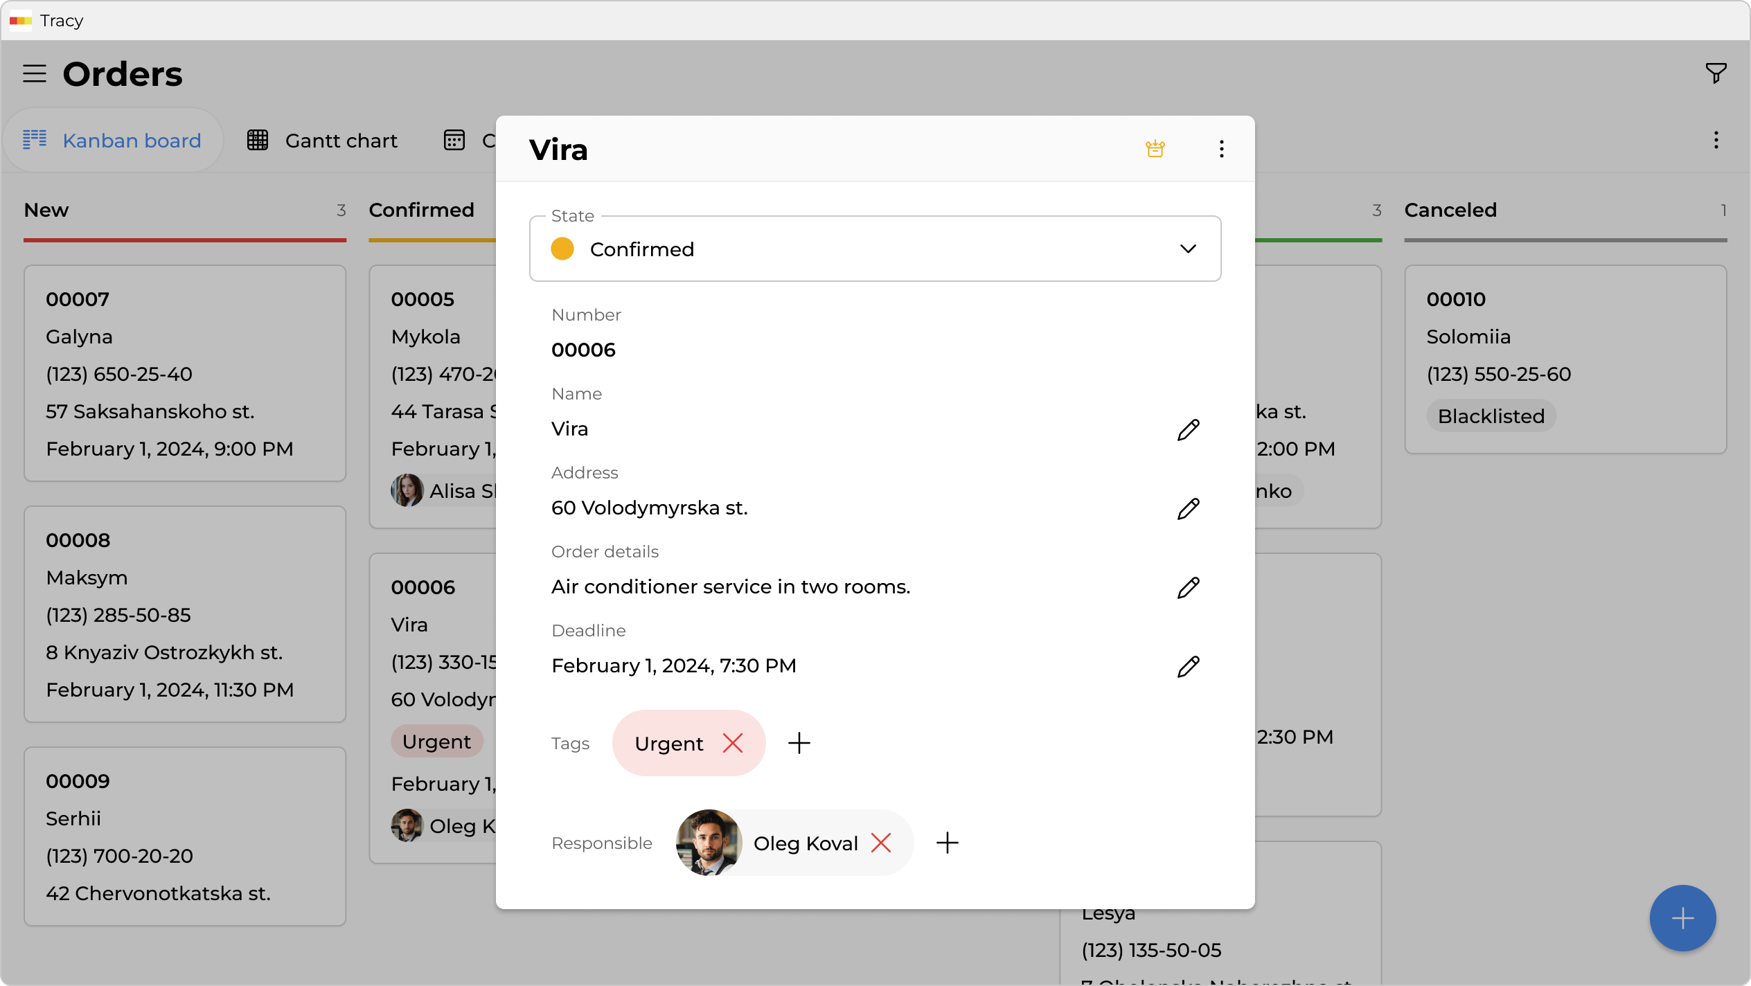Edit the Deadline with pencil icon
The height and width of the screenshot is (986, 1751).
tap(1188, 667)
